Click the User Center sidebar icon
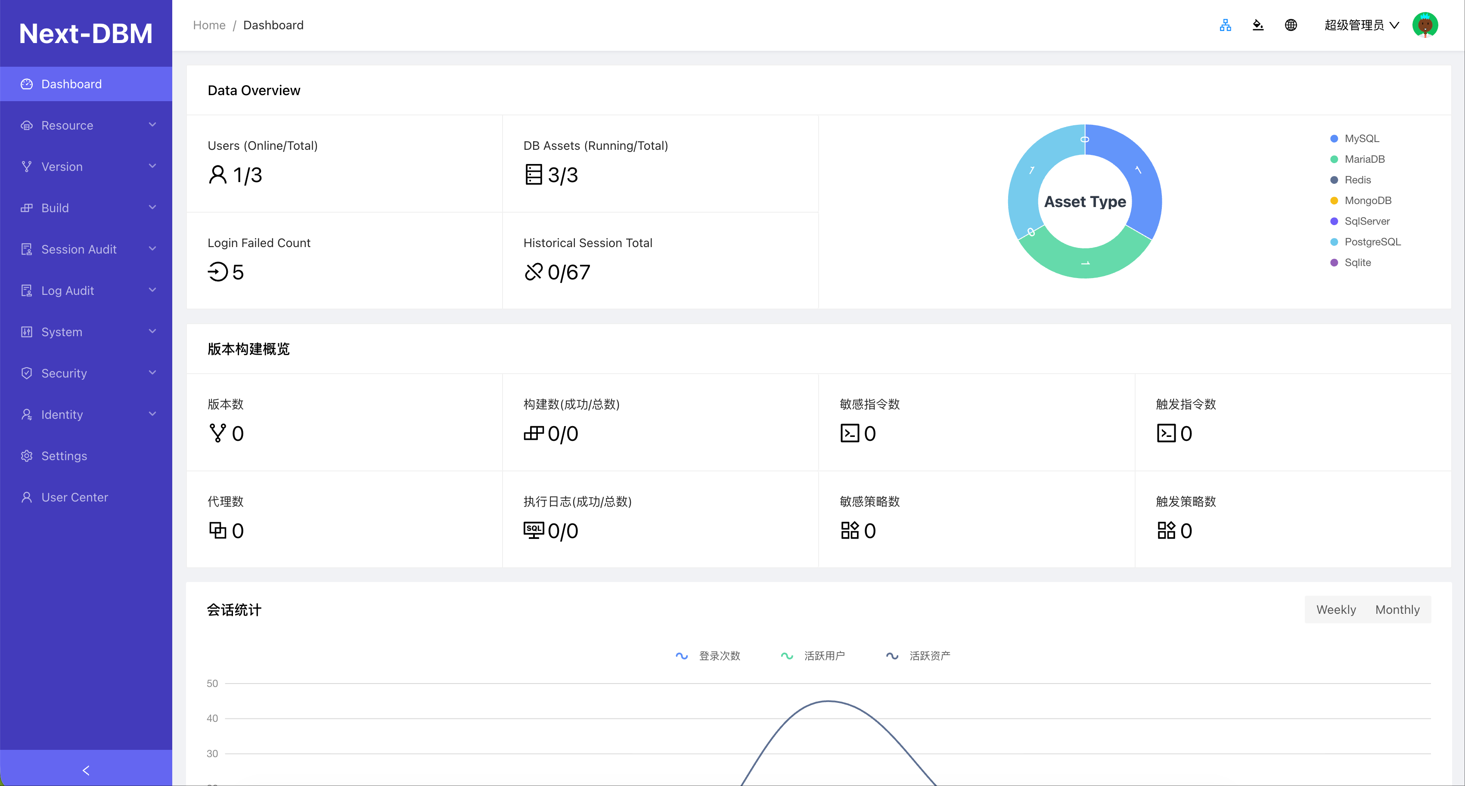1465x786 pixels. click(27, 497)
